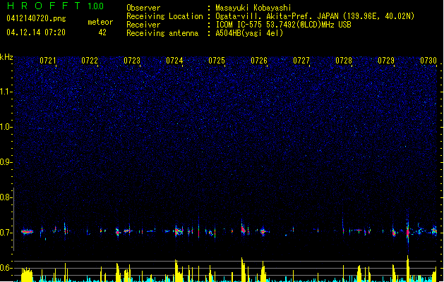Select the file name 0412140720.png
The image size is (444, 282).
click(x=36, y=18)
